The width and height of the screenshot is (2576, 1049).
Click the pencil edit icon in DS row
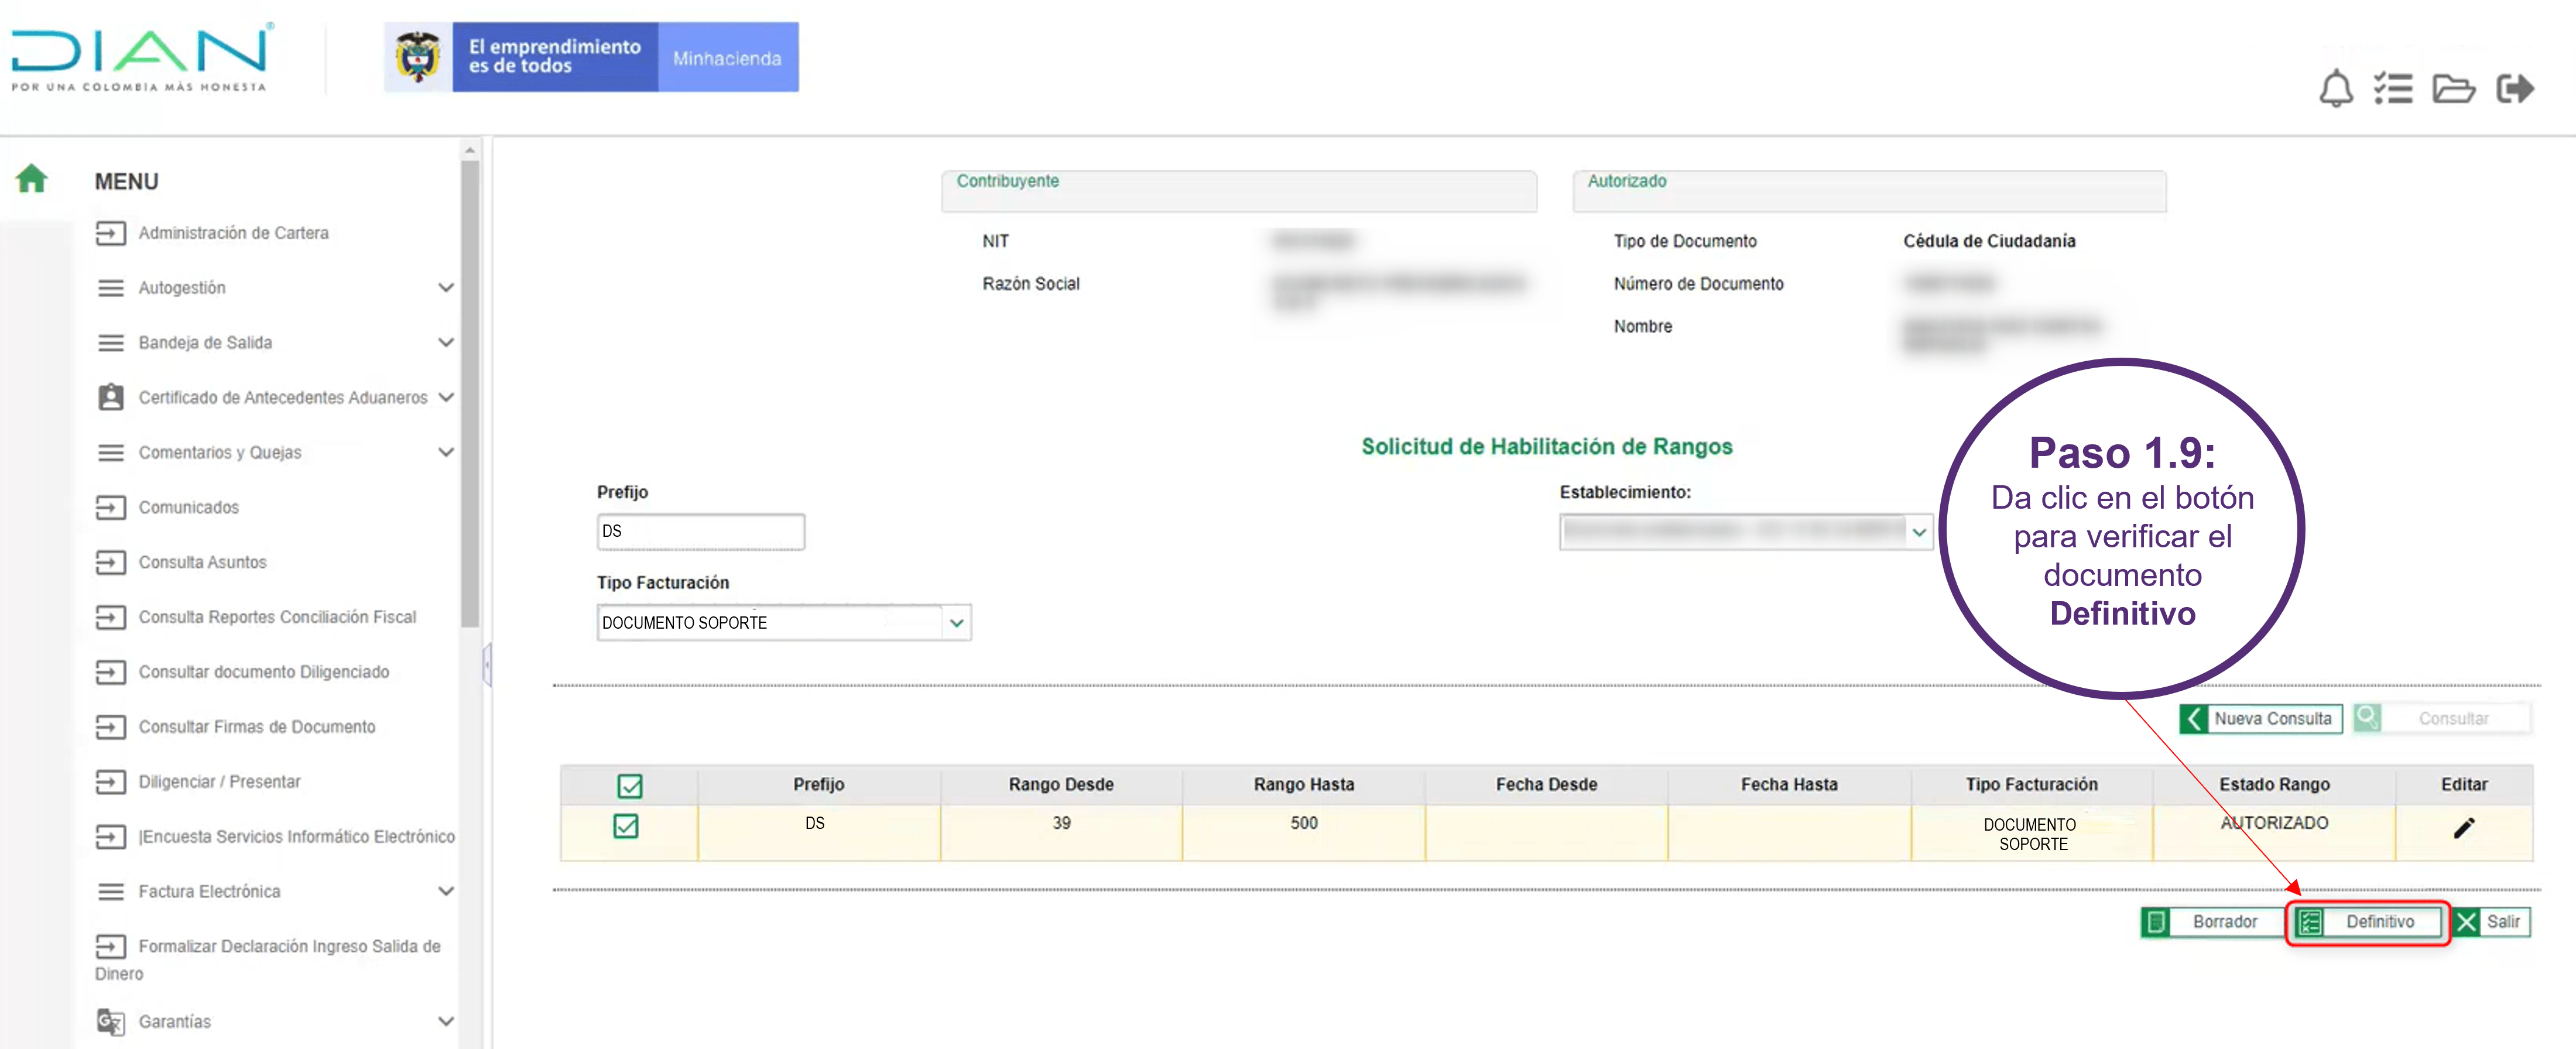tap(2464, 828)
